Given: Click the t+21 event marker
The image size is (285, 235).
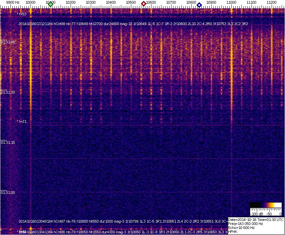Looking at the screenshot, I should coord(22,121).
